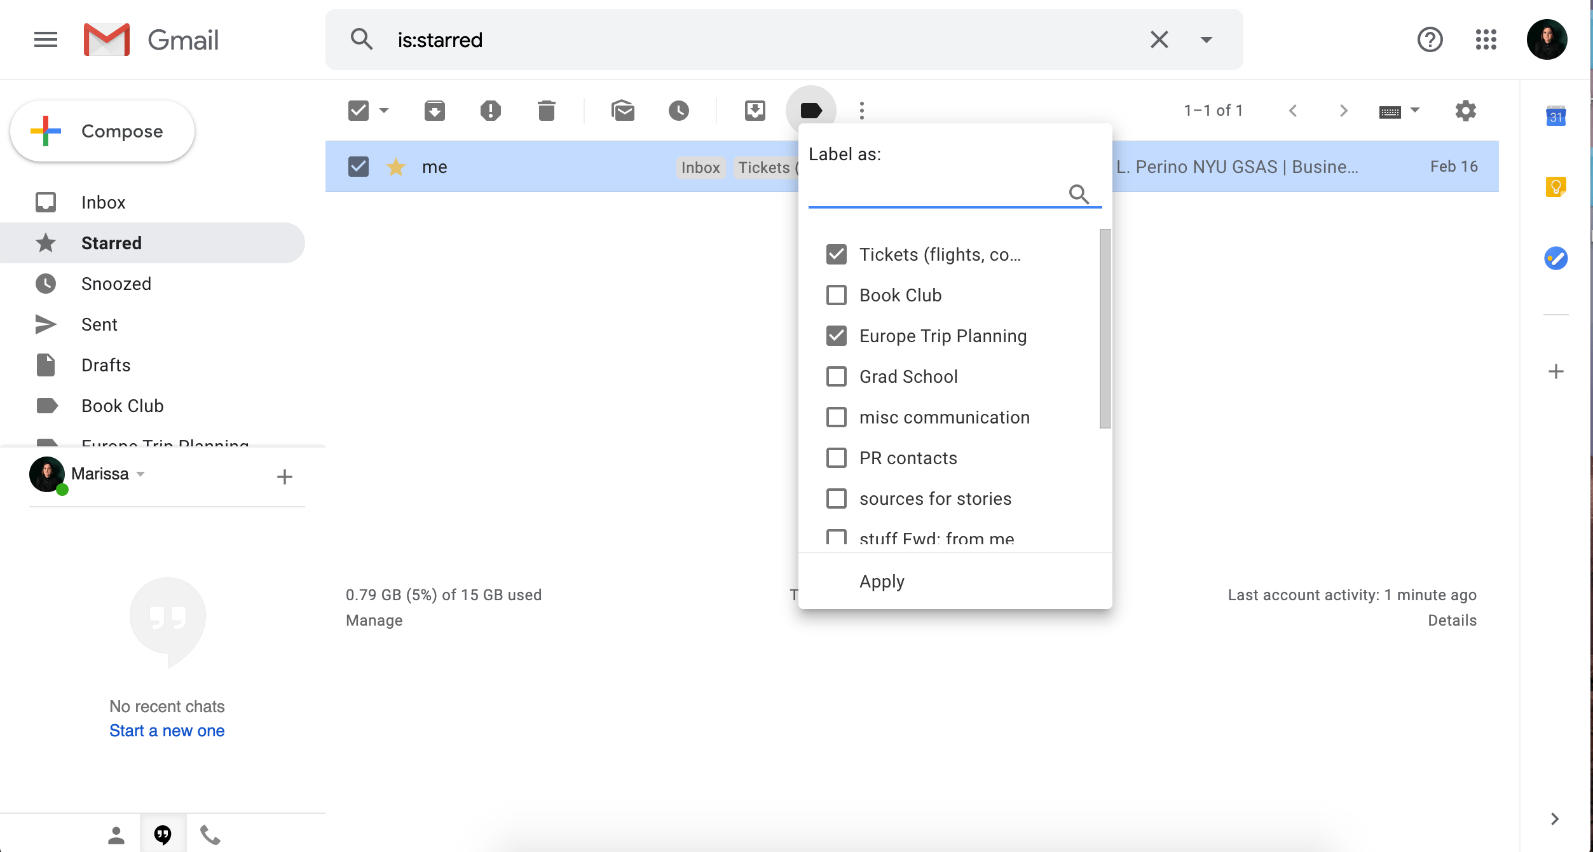Open Google Tasks side panel icon
This screenshot has width=1593, height=852.
(1555, 258)
